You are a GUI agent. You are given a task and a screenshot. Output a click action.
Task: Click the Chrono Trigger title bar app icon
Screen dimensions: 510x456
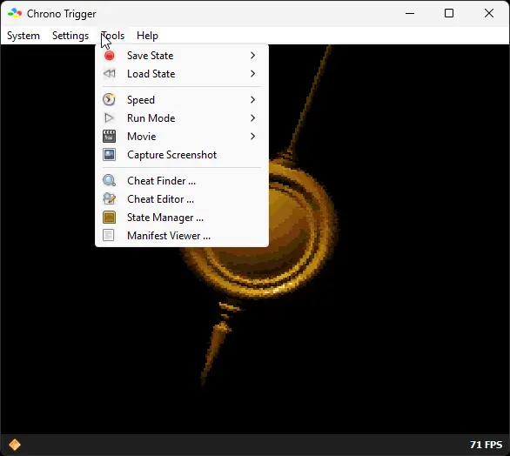tap(15, 14)
